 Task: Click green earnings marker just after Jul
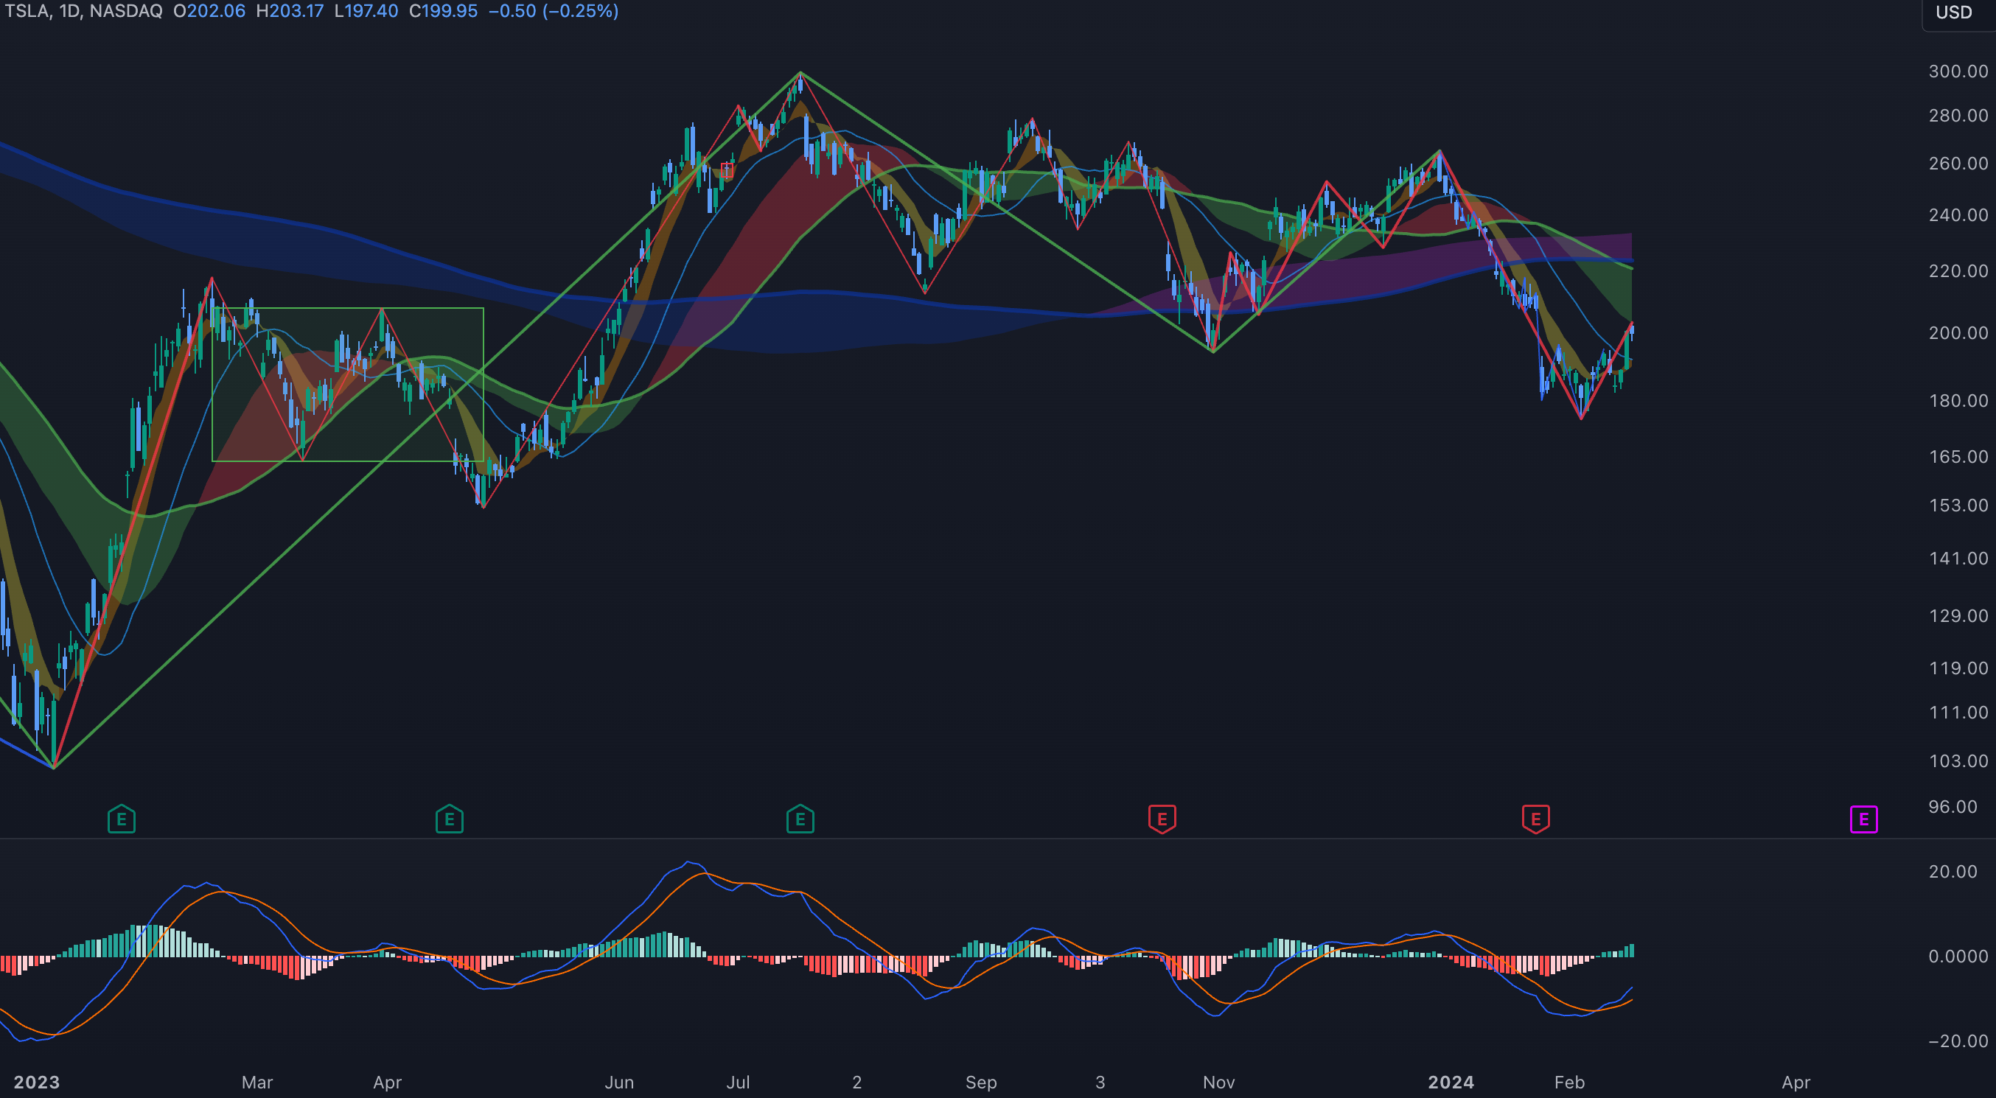coord(800,818)
